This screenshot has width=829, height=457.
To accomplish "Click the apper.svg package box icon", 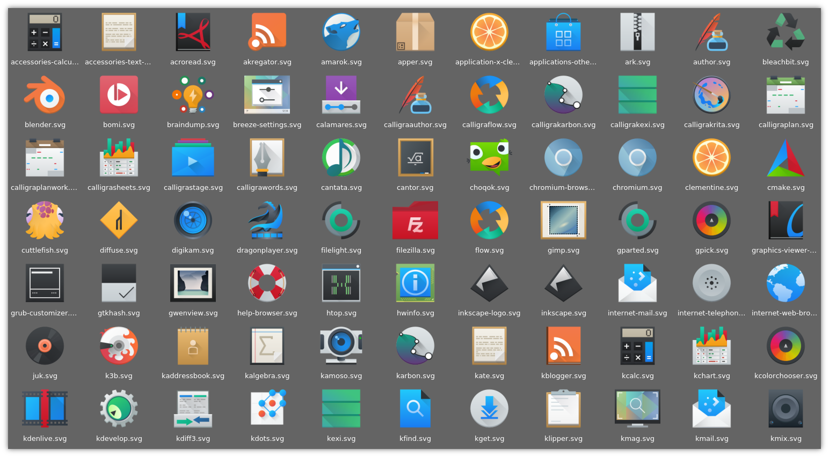I will tap(415, 32).
